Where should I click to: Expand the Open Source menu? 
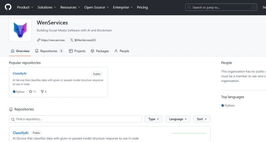pos(96,7)
